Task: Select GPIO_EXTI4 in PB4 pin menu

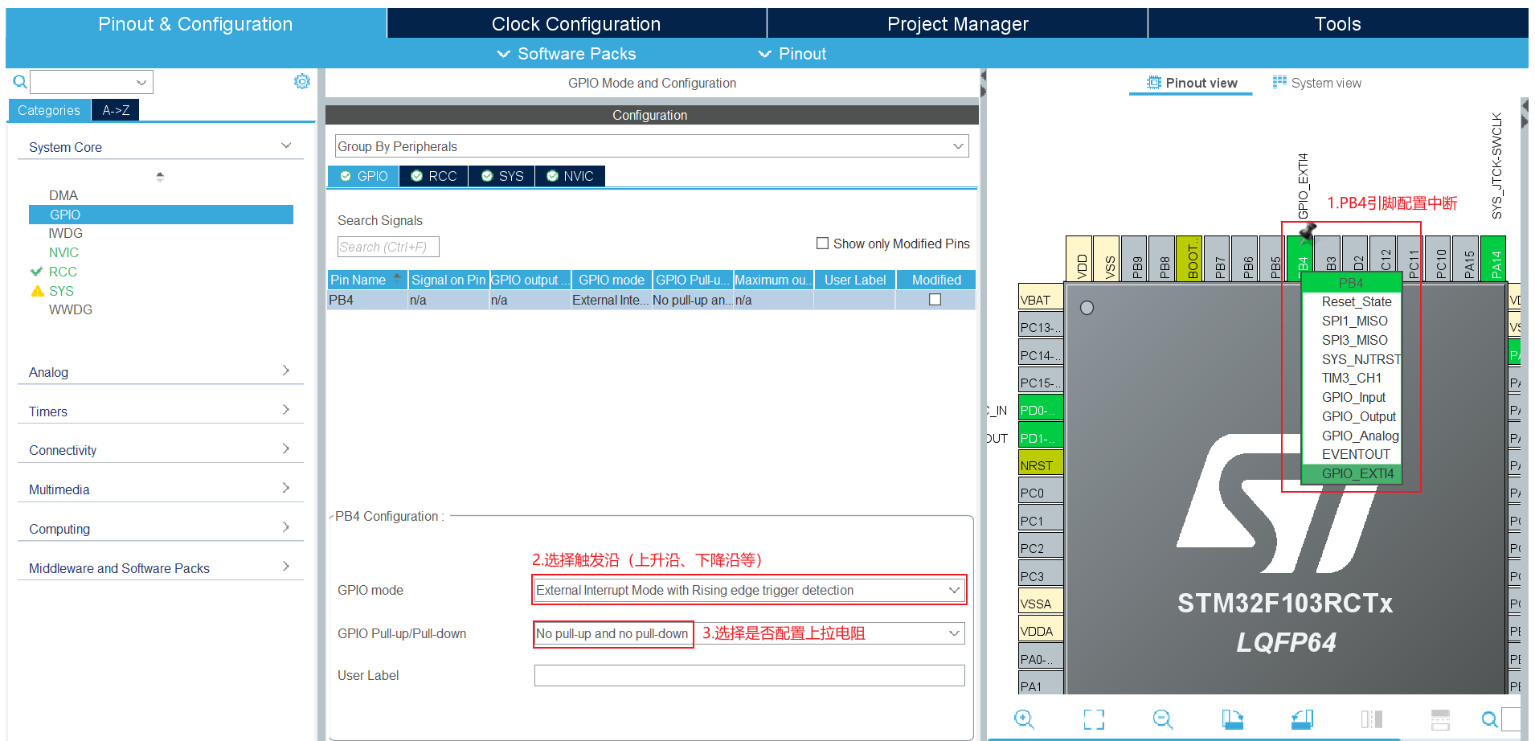Action: [x=1351, y=473]
